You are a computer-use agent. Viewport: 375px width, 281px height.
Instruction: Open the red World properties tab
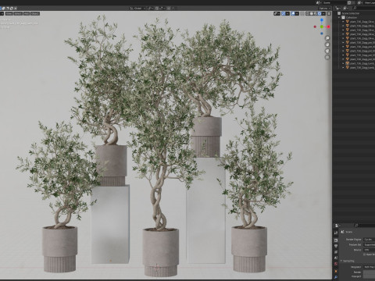(336, 264)
